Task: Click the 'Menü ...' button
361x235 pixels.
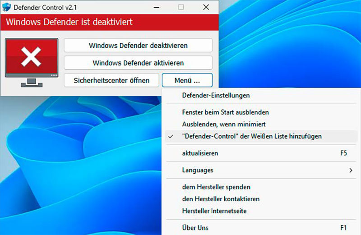Action: coord(187,80)
